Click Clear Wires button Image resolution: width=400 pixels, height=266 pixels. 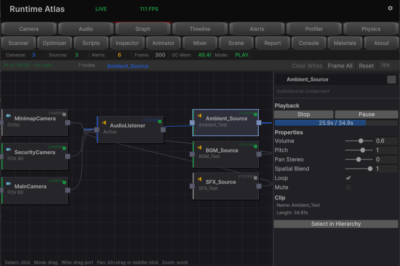[x=307, y=66]
